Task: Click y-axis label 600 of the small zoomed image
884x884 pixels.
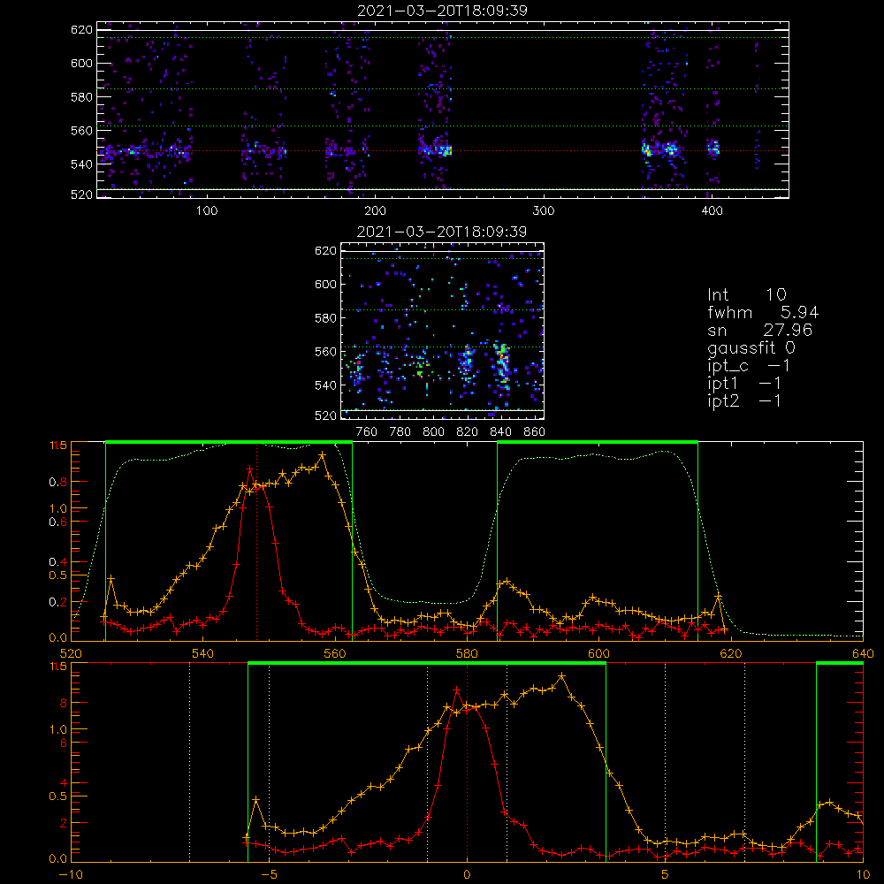Action: 325,284
